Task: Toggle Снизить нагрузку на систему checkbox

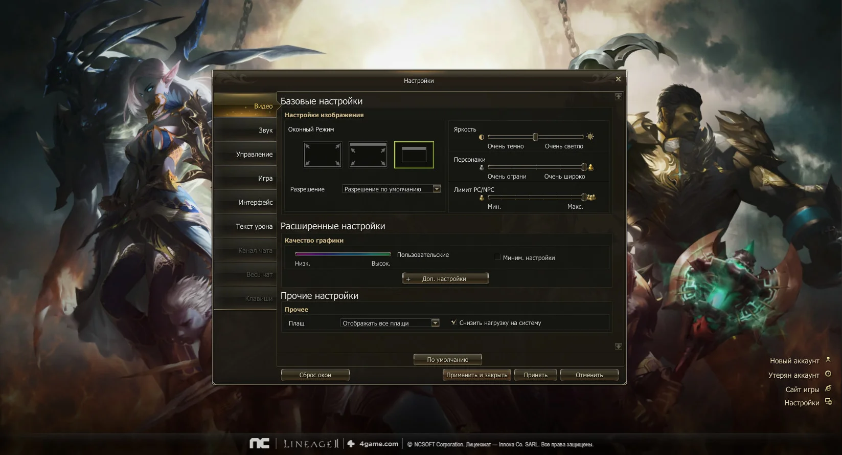Action: (453, 322)
